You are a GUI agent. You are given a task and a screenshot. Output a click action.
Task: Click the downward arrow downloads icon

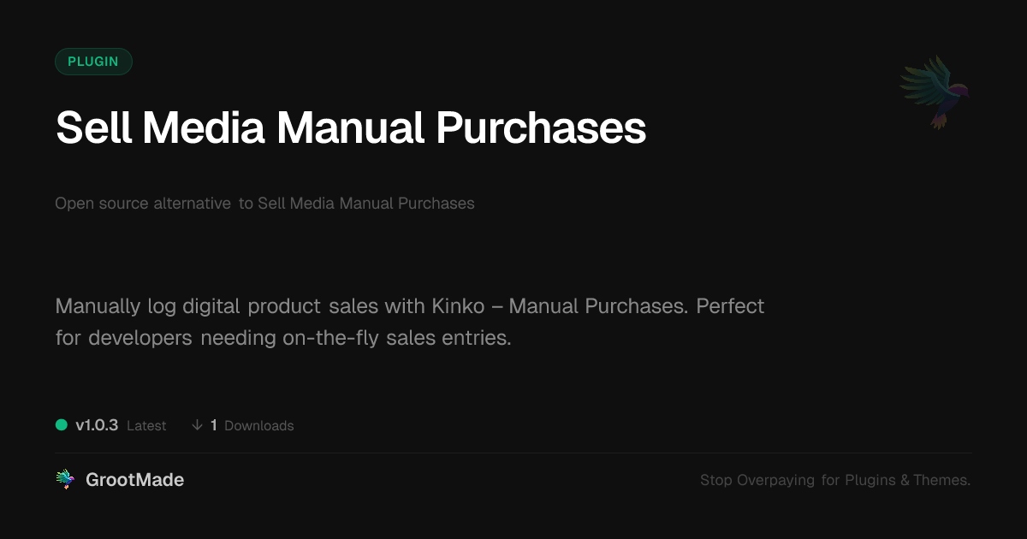197,425
